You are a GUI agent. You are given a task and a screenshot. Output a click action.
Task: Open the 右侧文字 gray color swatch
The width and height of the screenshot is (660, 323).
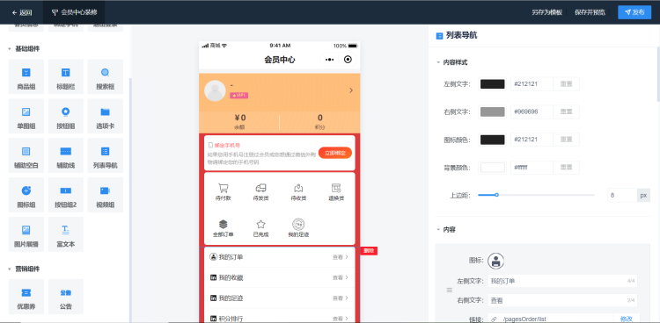tap(493, 111)
